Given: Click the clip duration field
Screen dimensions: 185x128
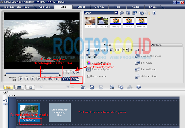Looking at the screenshot, I should tap(98, 50).
